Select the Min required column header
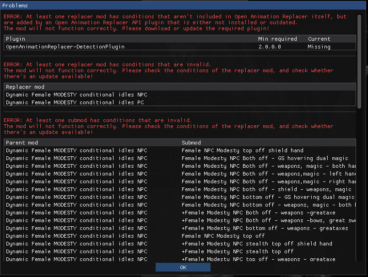This screenshot has width=368, height=277. (x=277, y=39)
